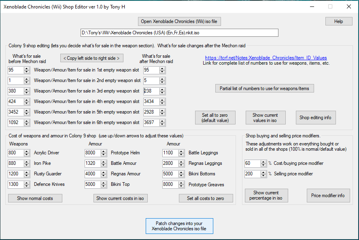Patch changes into your Xenoblade Chronicles iso
This screenshot has height=240, width=359.
179,226
